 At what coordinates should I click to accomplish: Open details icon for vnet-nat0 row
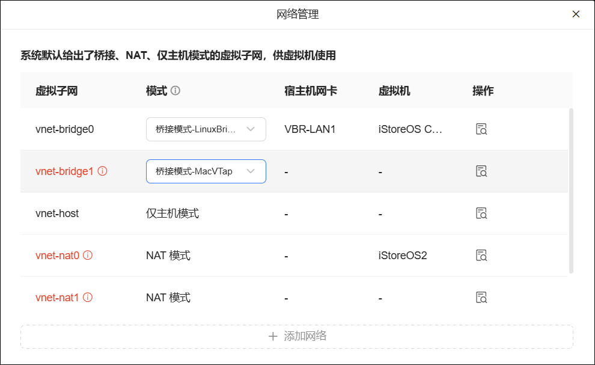click(x=481, y=256)
